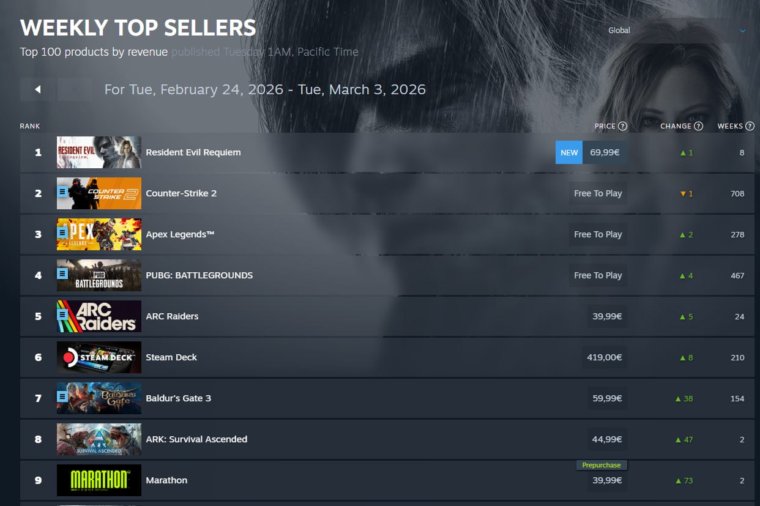This screenshot has width=760, height=506.
Task: Select the Marathon game title
Action: point(166,480)
